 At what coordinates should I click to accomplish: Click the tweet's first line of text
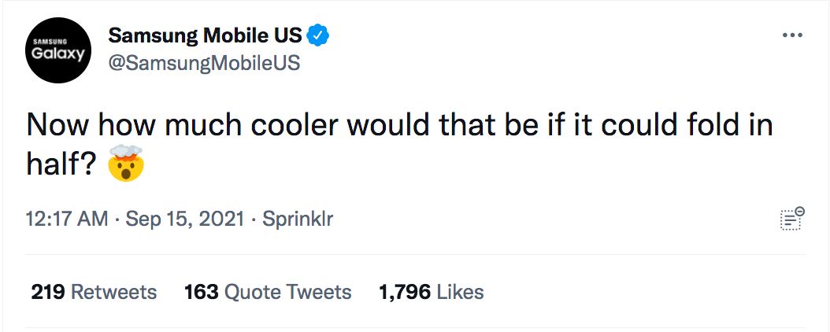[400, 125]
